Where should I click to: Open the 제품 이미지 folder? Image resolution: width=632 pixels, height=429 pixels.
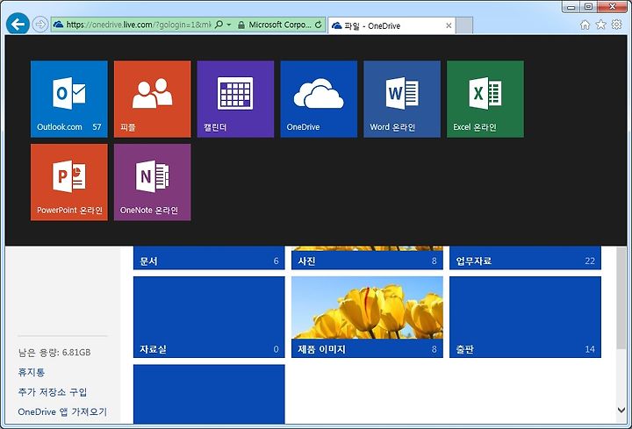tap(367, 317)
